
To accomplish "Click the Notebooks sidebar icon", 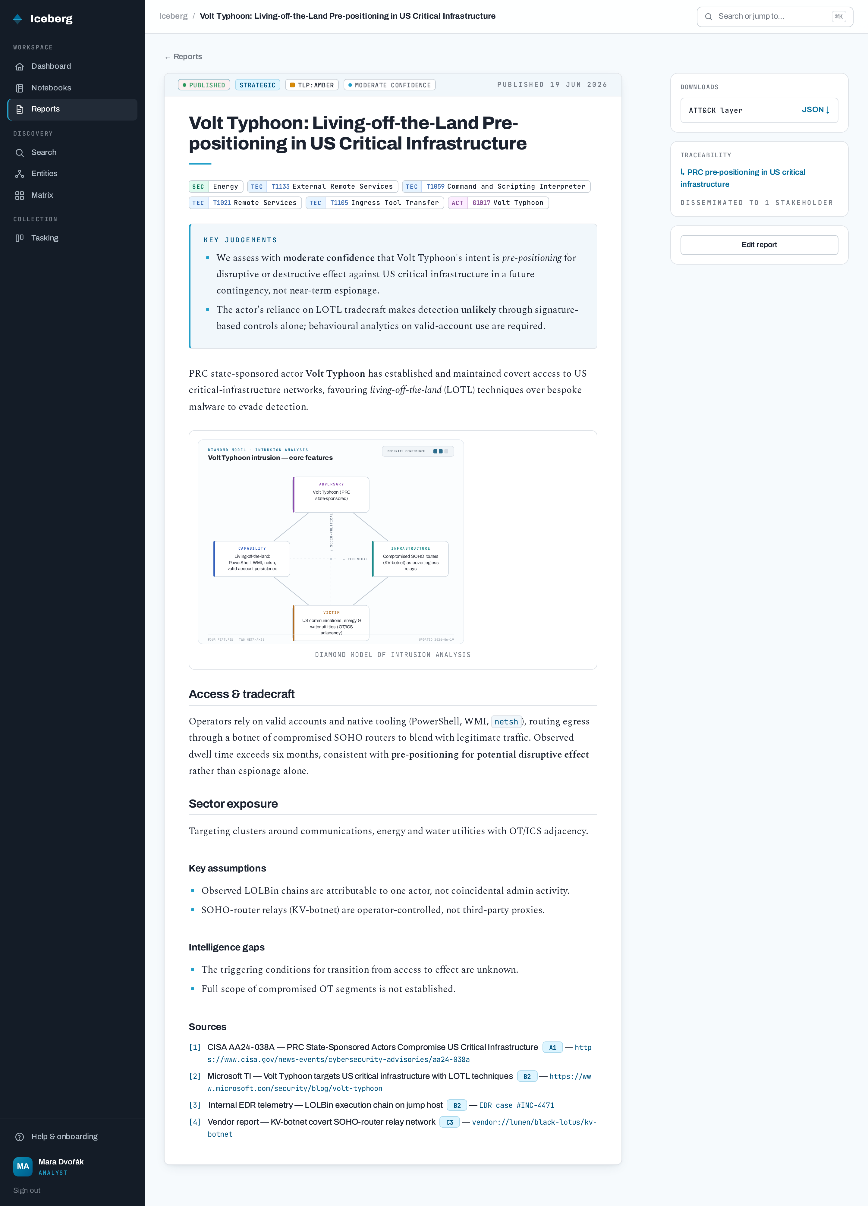I will (20, 88).
